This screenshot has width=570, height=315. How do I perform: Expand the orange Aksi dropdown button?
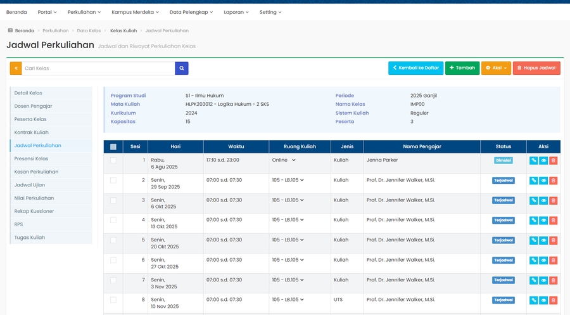click(496, 68)
